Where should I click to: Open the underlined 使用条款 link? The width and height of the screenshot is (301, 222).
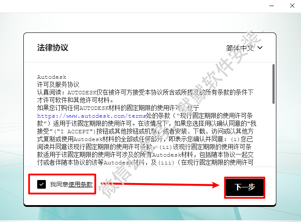[x=80, y=184]
